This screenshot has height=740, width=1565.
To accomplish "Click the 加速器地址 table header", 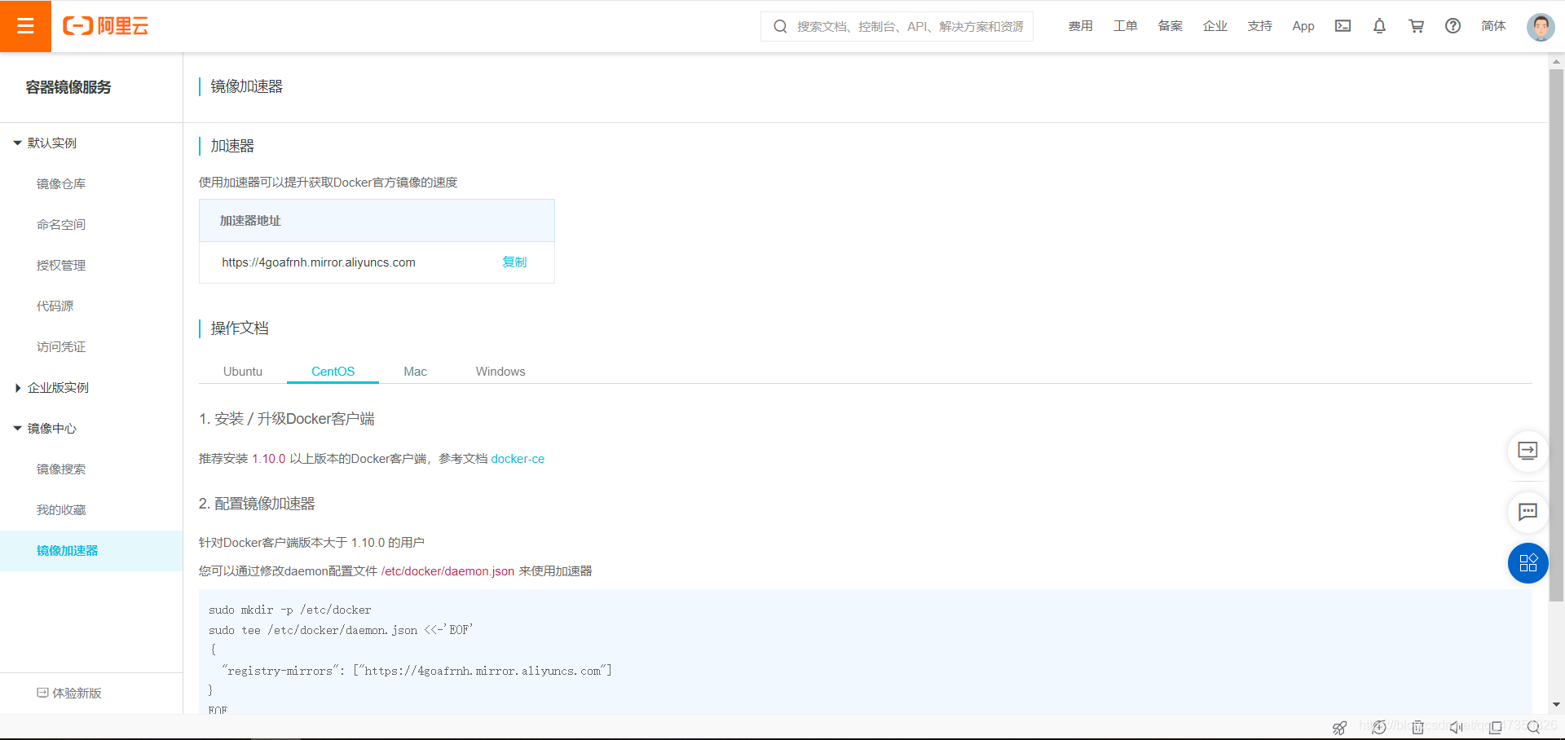I will 377,221.
